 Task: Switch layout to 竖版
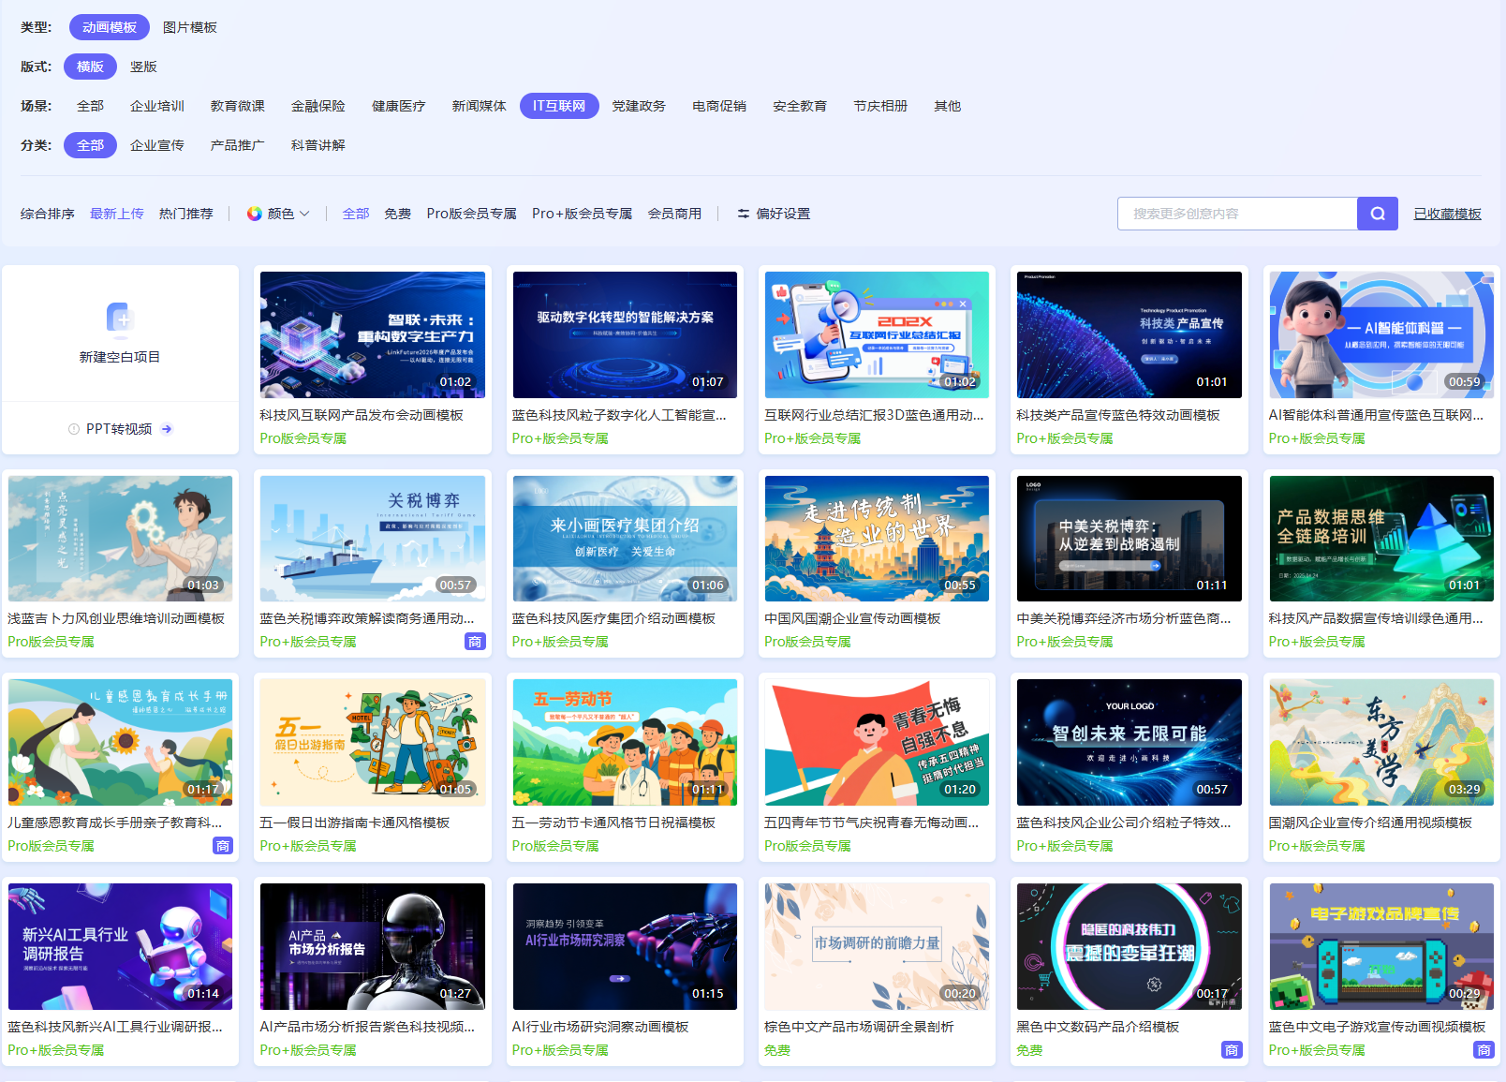click(143, 67)
